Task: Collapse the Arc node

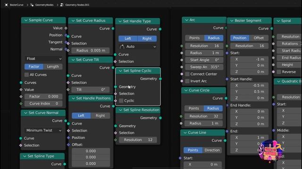Action: (186, 20)
